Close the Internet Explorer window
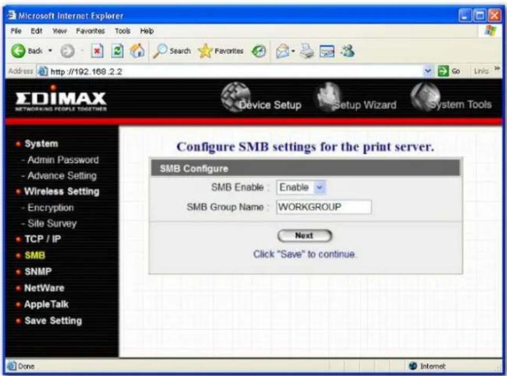This screenshot has width=507, height=376. 494,16
